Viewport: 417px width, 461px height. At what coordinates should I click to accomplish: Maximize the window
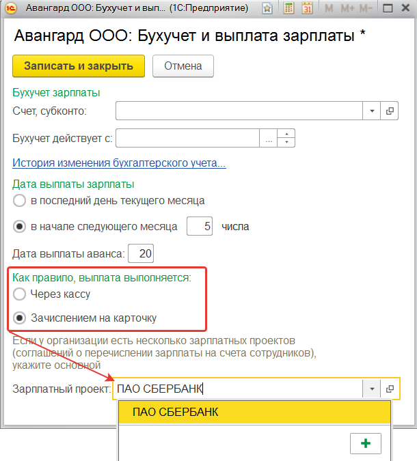[x=388, y=8]
